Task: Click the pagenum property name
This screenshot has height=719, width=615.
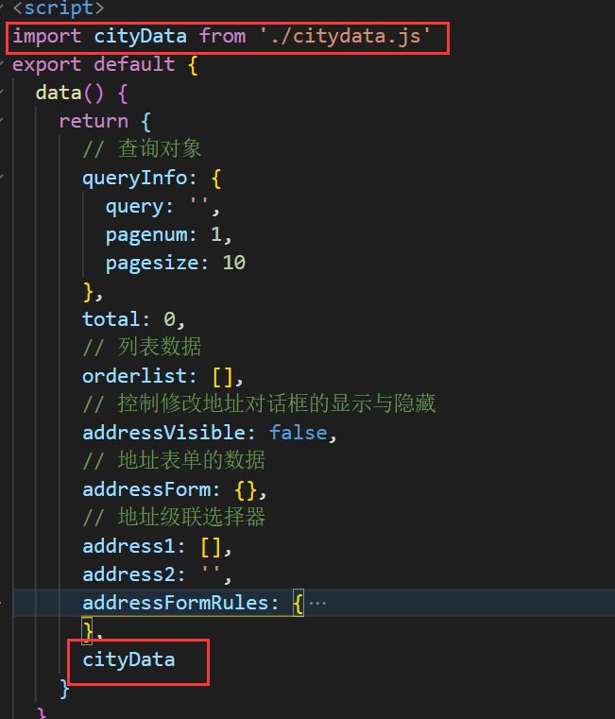Action: pyautogui.click(x=151, y=234)
